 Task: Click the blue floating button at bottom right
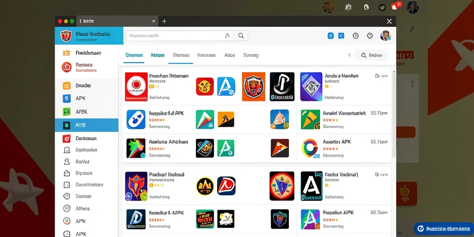[x=443, y=229]
